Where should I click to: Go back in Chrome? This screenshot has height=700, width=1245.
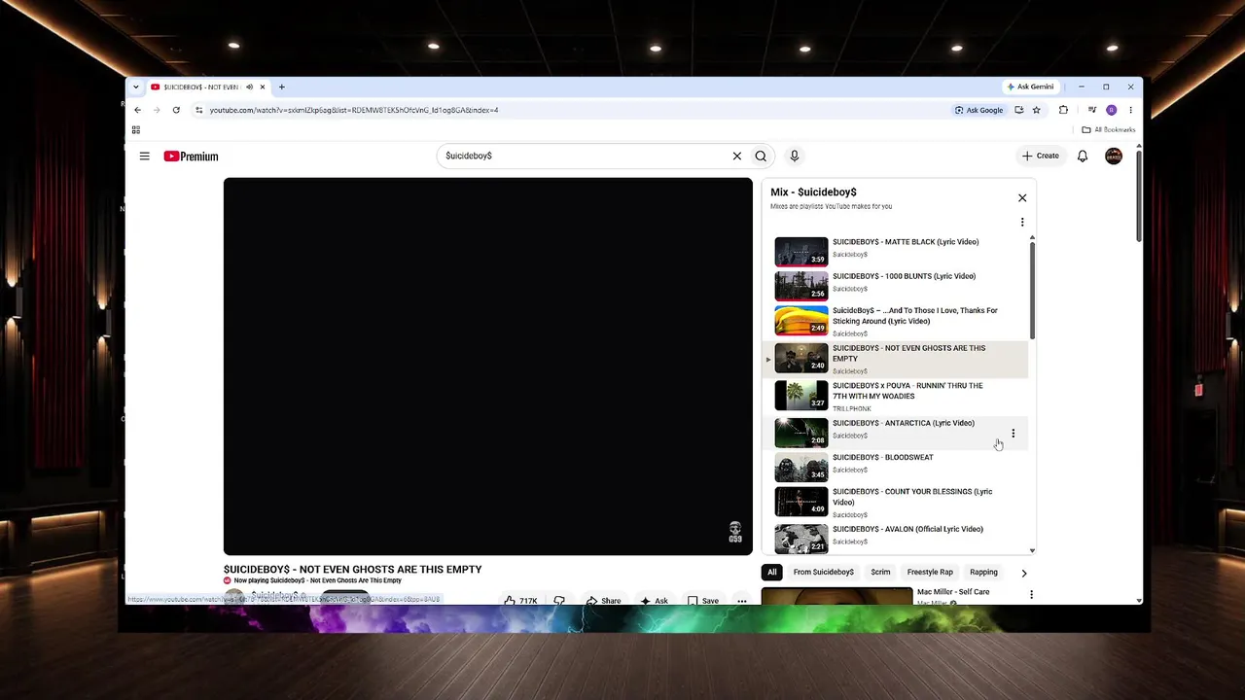pos(137,110)
